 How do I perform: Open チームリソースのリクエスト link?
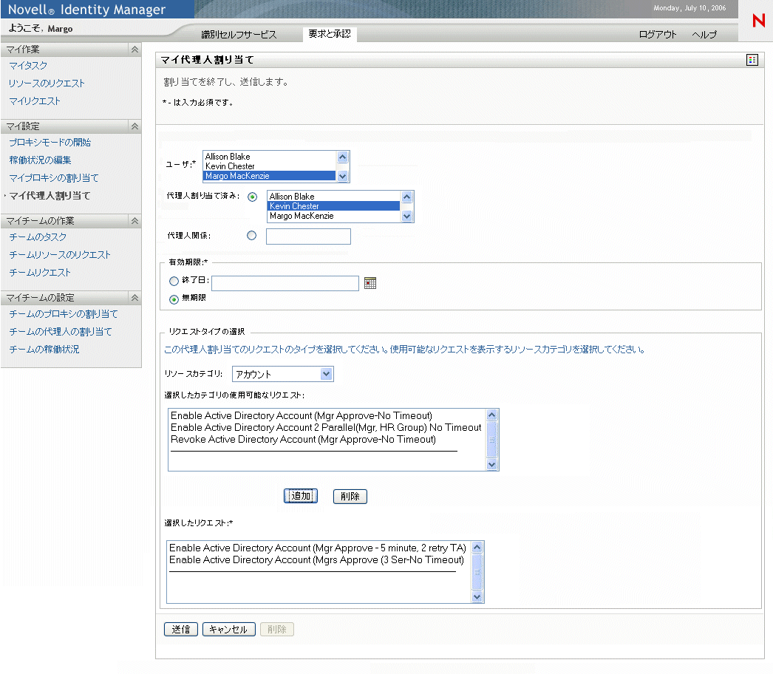tap(60, 255)
